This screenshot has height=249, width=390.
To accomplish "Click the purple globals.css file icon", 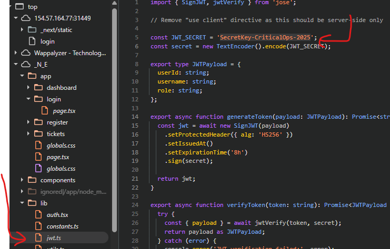I will [38, 168].
